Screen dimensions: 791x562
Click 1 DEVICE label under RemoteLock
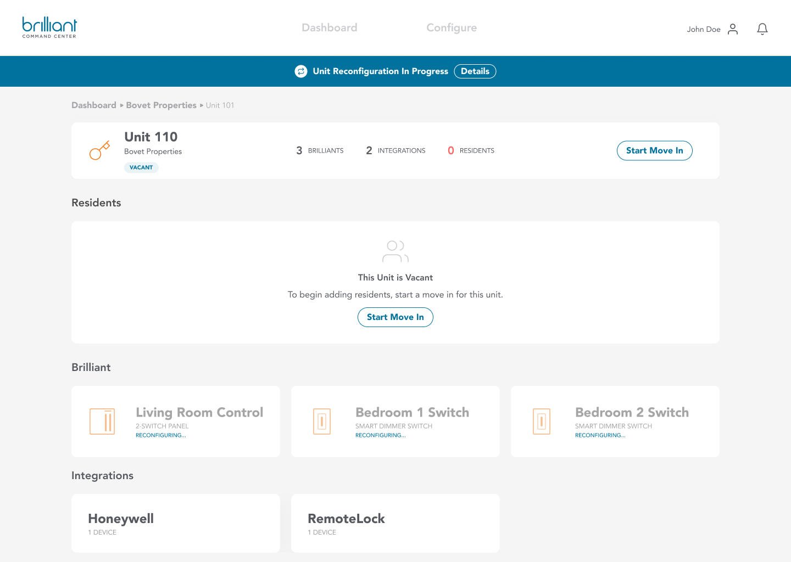coord(322,532)
